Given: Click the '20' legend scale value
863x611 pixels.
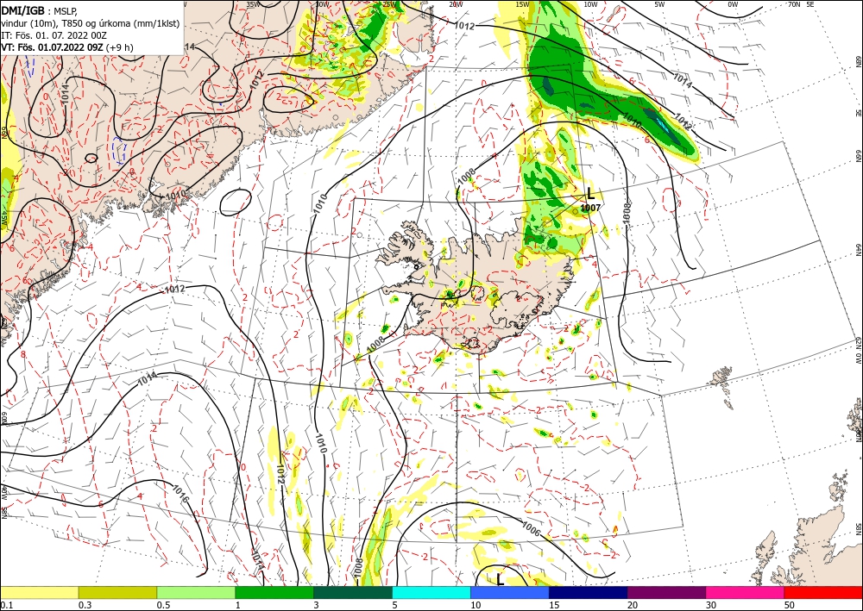Looking at the screenshot, I should [x=633, y=605].
